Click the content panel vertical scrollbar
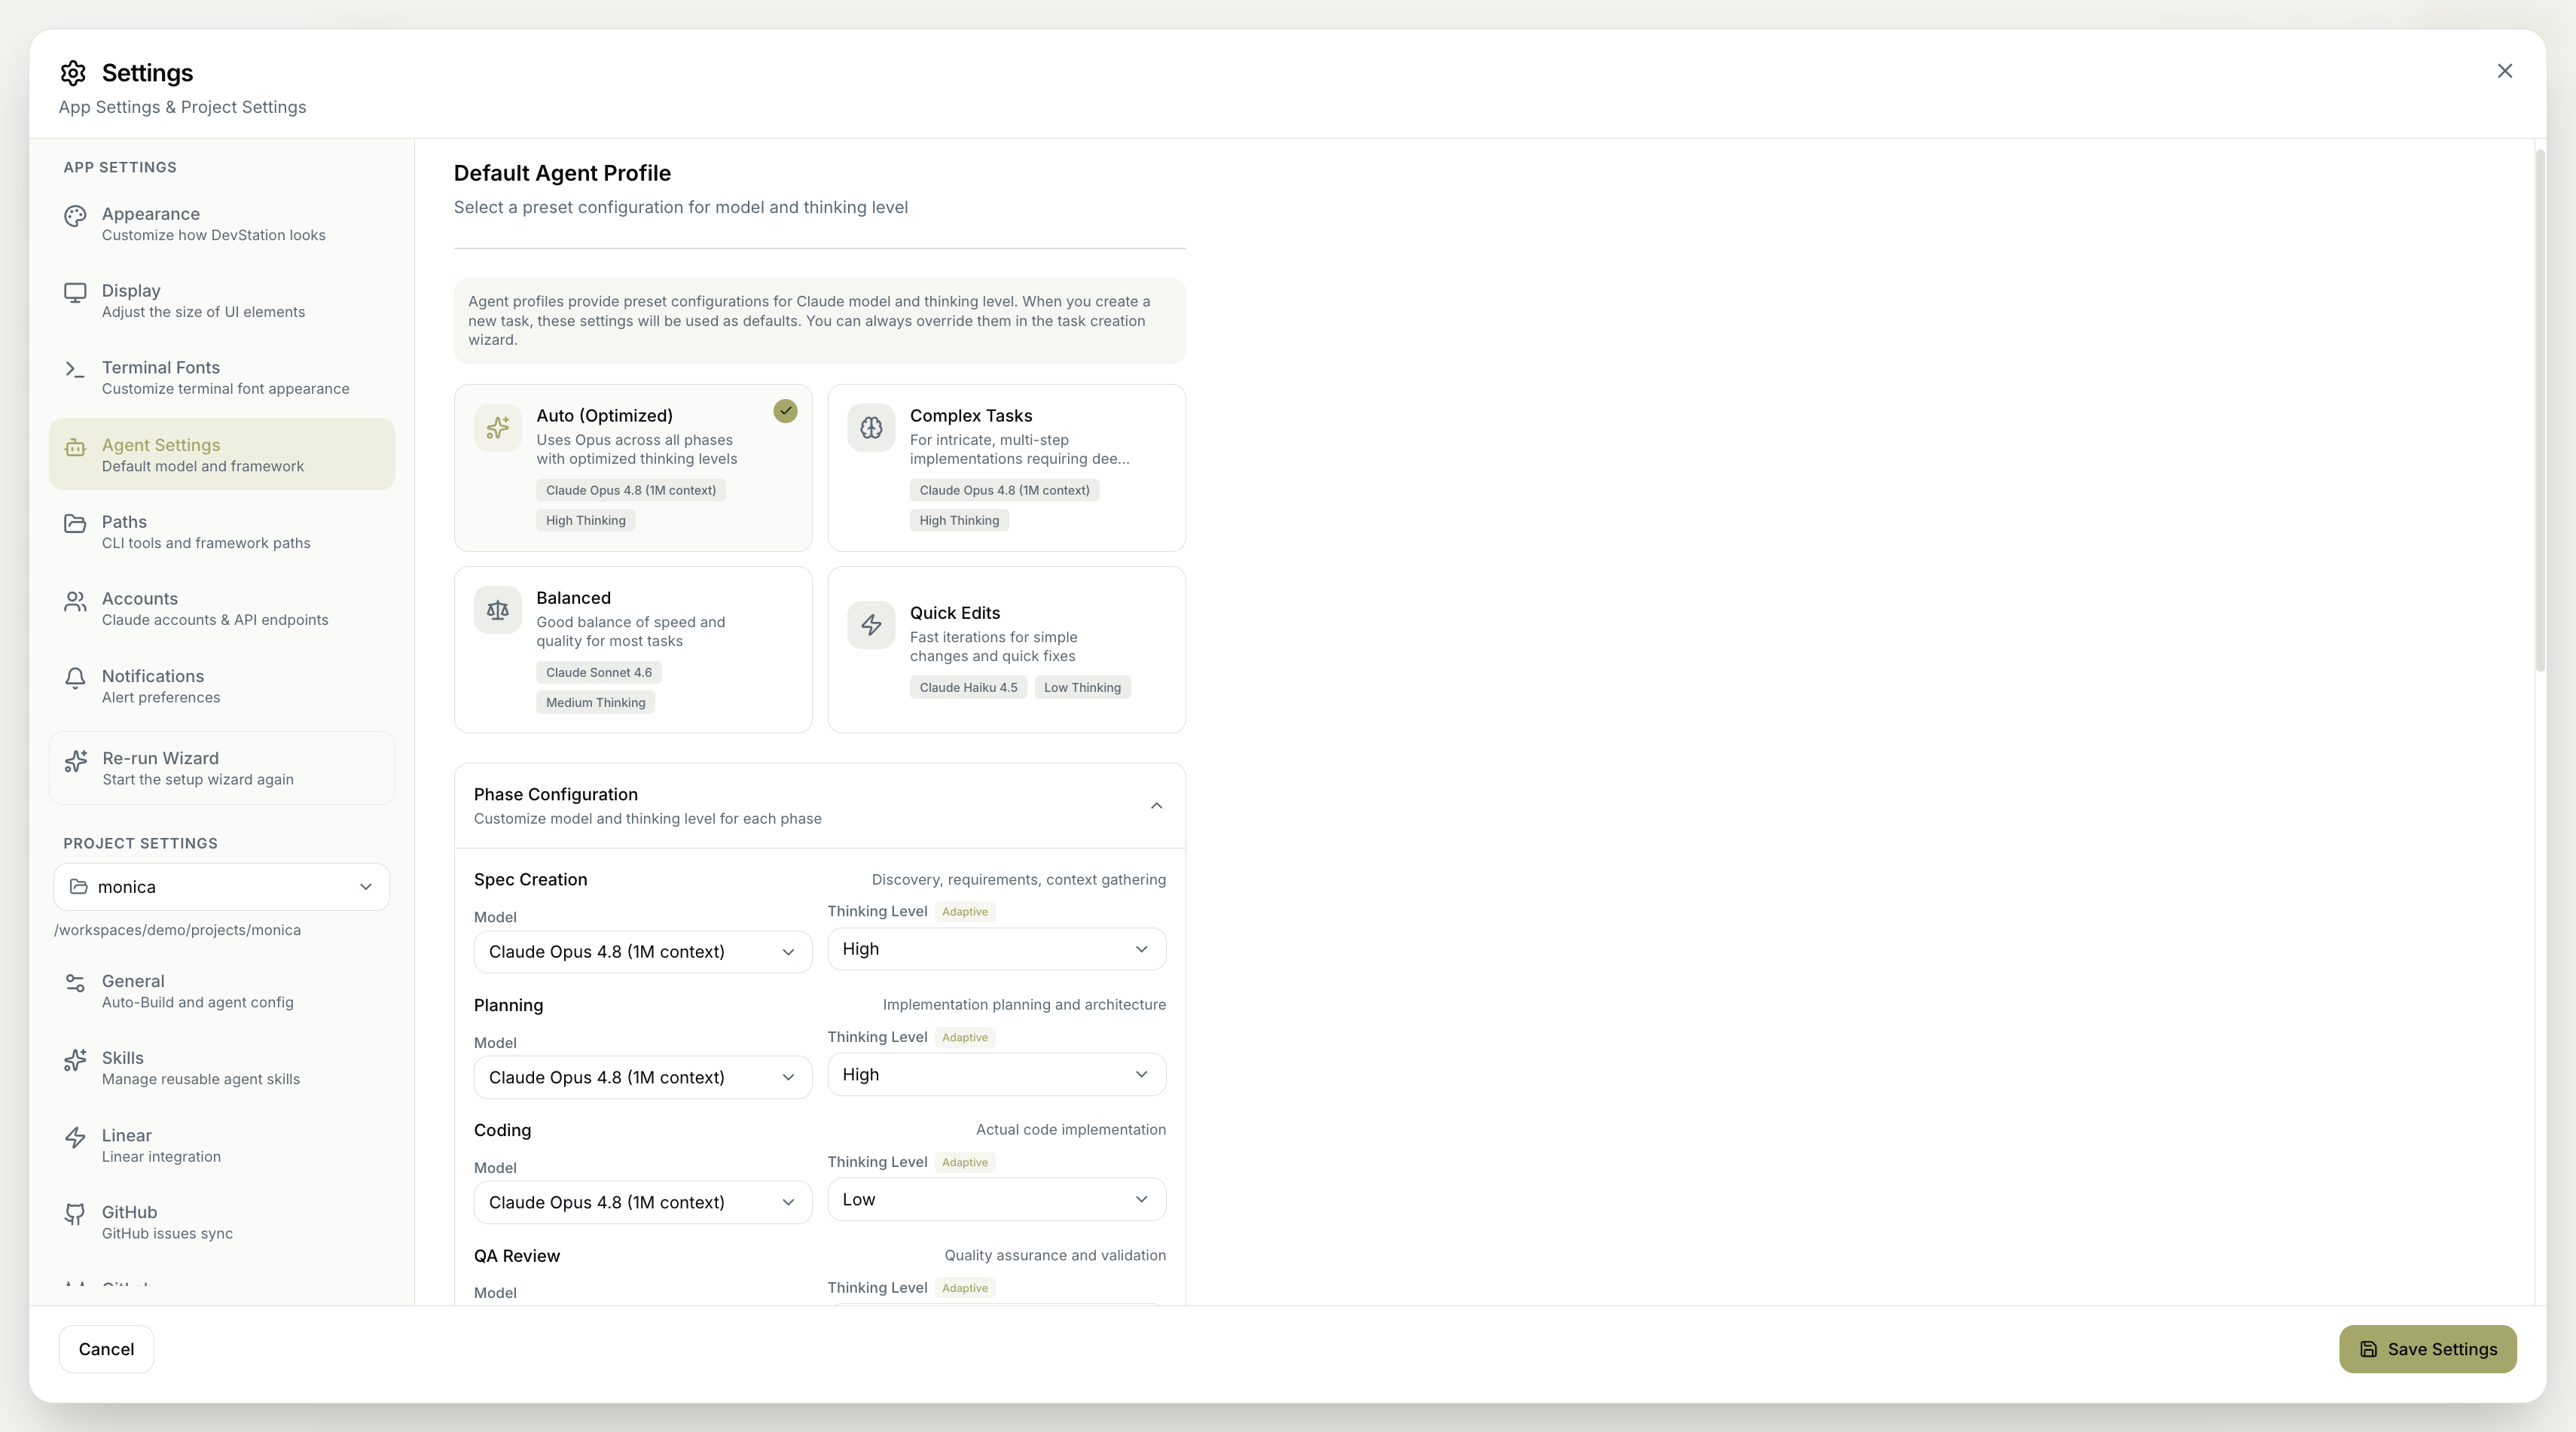2576x1432 pixels. click(x=2540, y=411)
